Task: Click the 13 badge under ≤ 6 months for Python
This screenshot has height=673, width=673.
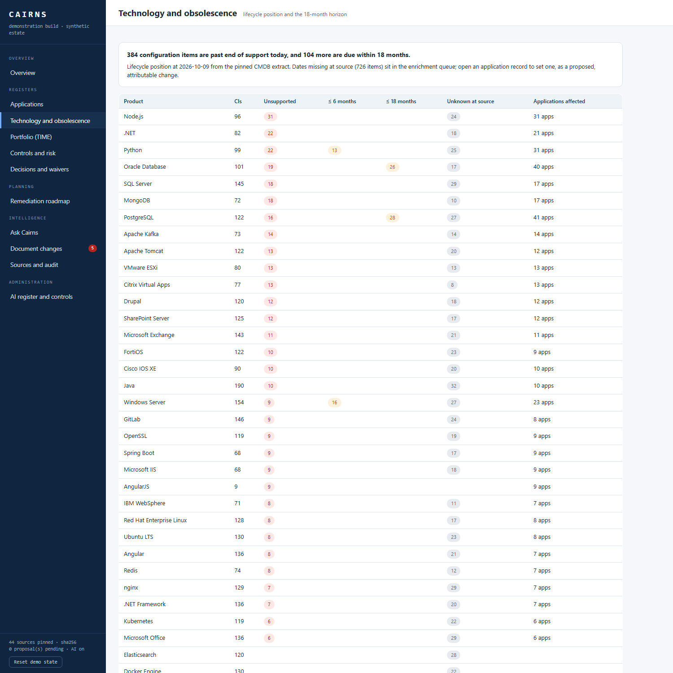Action: point(334,150)
